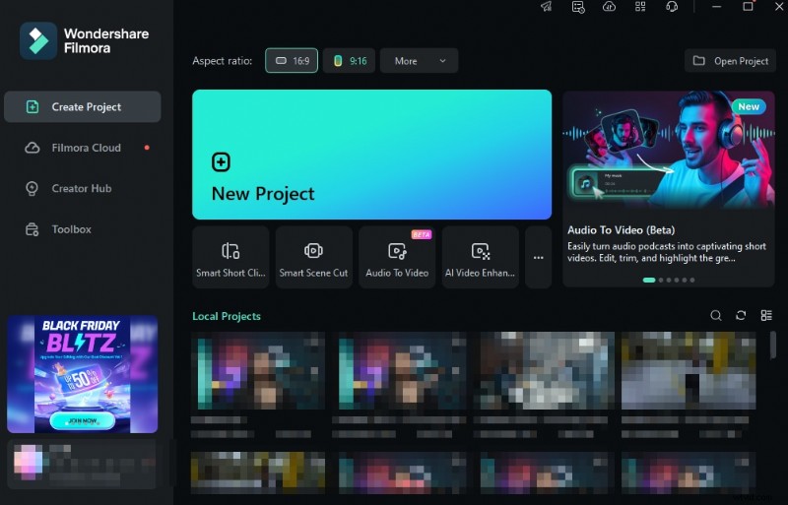Select the 16:9 aspect ratio
The width and height of the screenshot is (788, 505).
pyautogui.click(x=292, y=61)
